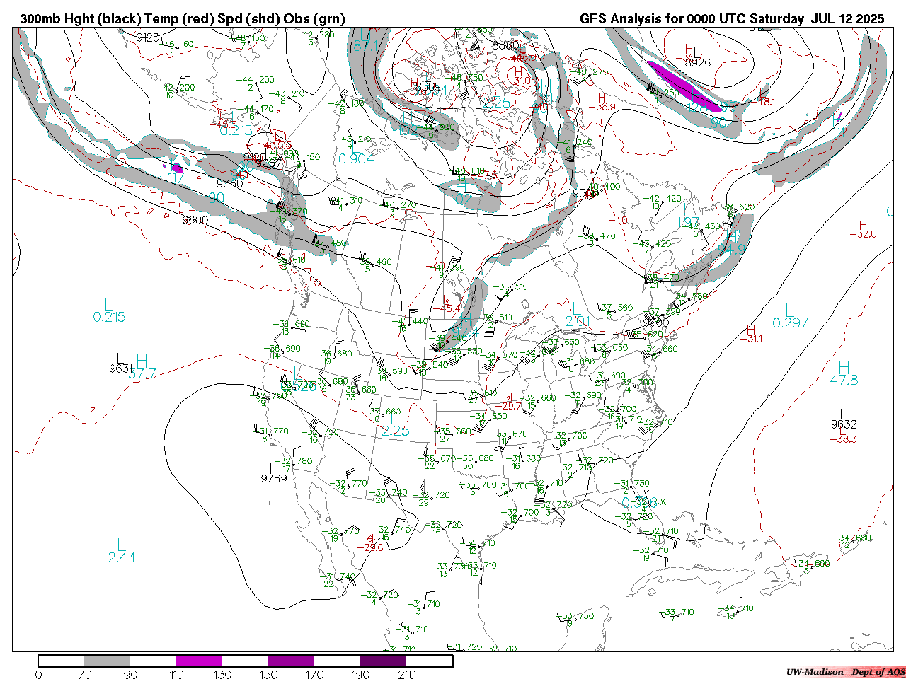This screenshot has width=906, height=679.
Task: Click the green station observation "-32 780"
Action: (293, 461)
